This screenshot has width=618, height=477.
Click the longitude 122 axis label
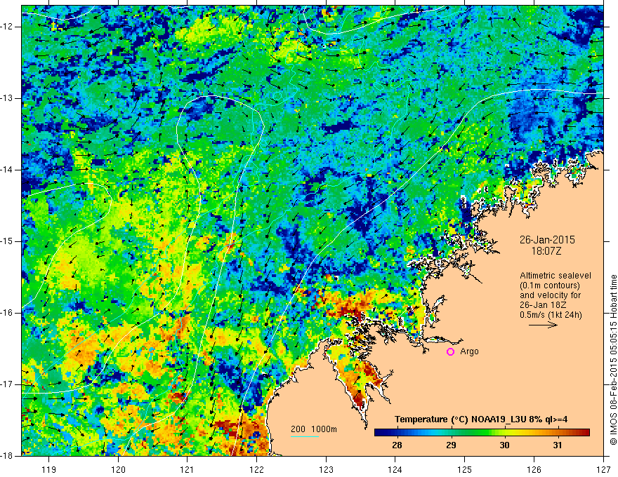[256, 469]
